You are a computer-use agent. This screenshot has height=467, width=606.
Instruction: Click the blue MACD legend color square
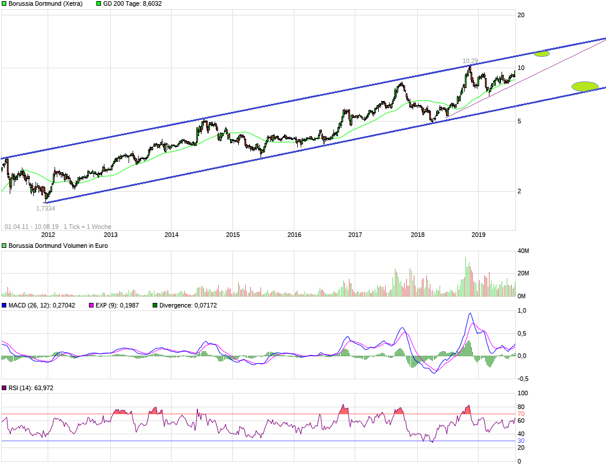click(x=4, y=306)
